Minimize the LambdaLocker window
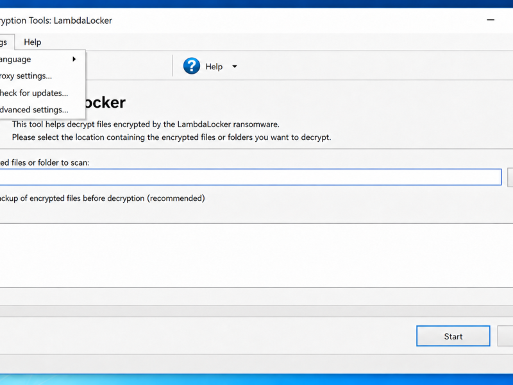 [x=491, y=21]
